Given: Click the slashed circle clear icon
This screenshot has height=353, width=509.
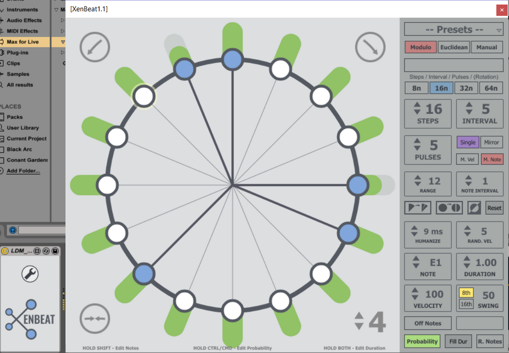Looking at the screenshot, I should tap(474, 208).
